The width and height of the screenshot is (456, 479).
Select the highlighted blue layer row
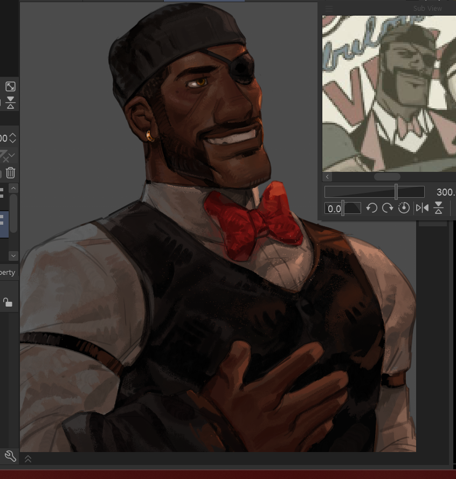pyautogui.click(x=4, y=224)
